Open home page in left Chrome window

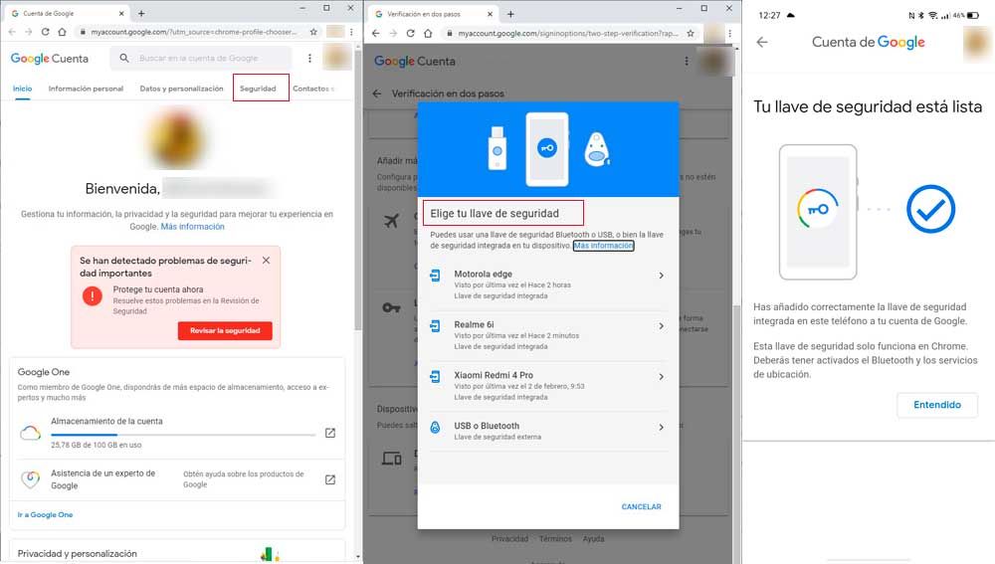click(62, 32)
